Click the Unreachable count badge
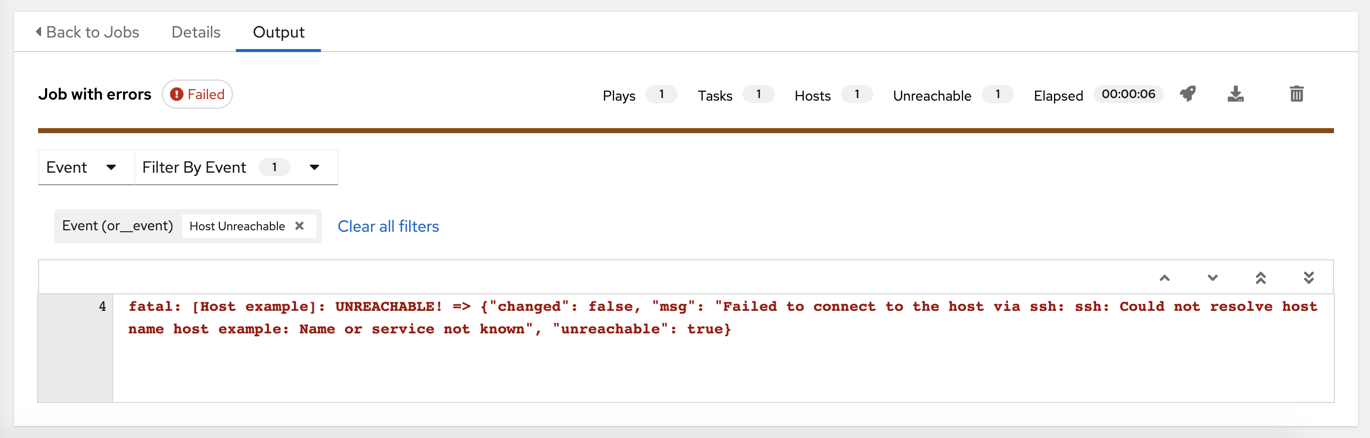The image size is (1370, 438). pyautogui.click(x=997, y=95)
